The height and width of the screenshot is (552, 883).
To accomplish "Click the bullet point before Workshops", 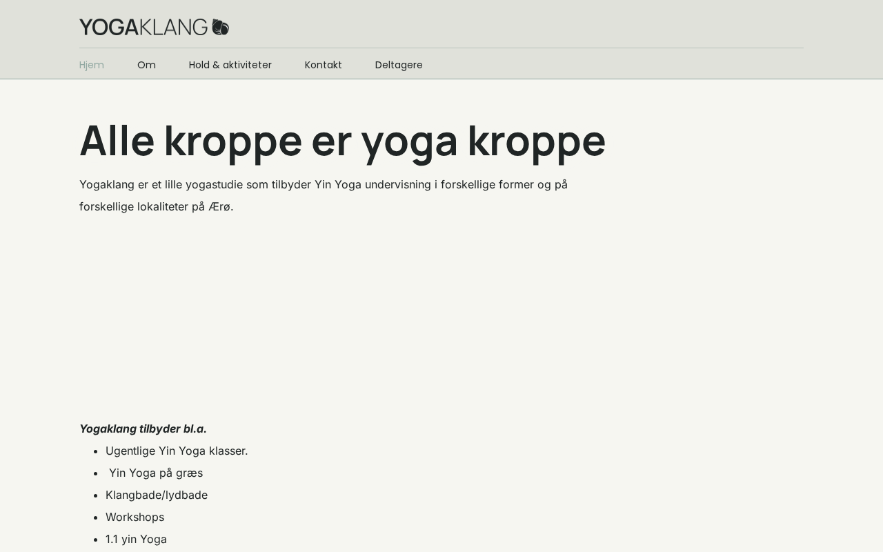I will pos(96,517).
